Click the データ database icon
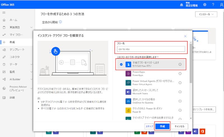Viewport: 224px width, 137px height. click(x=4, y=65)
